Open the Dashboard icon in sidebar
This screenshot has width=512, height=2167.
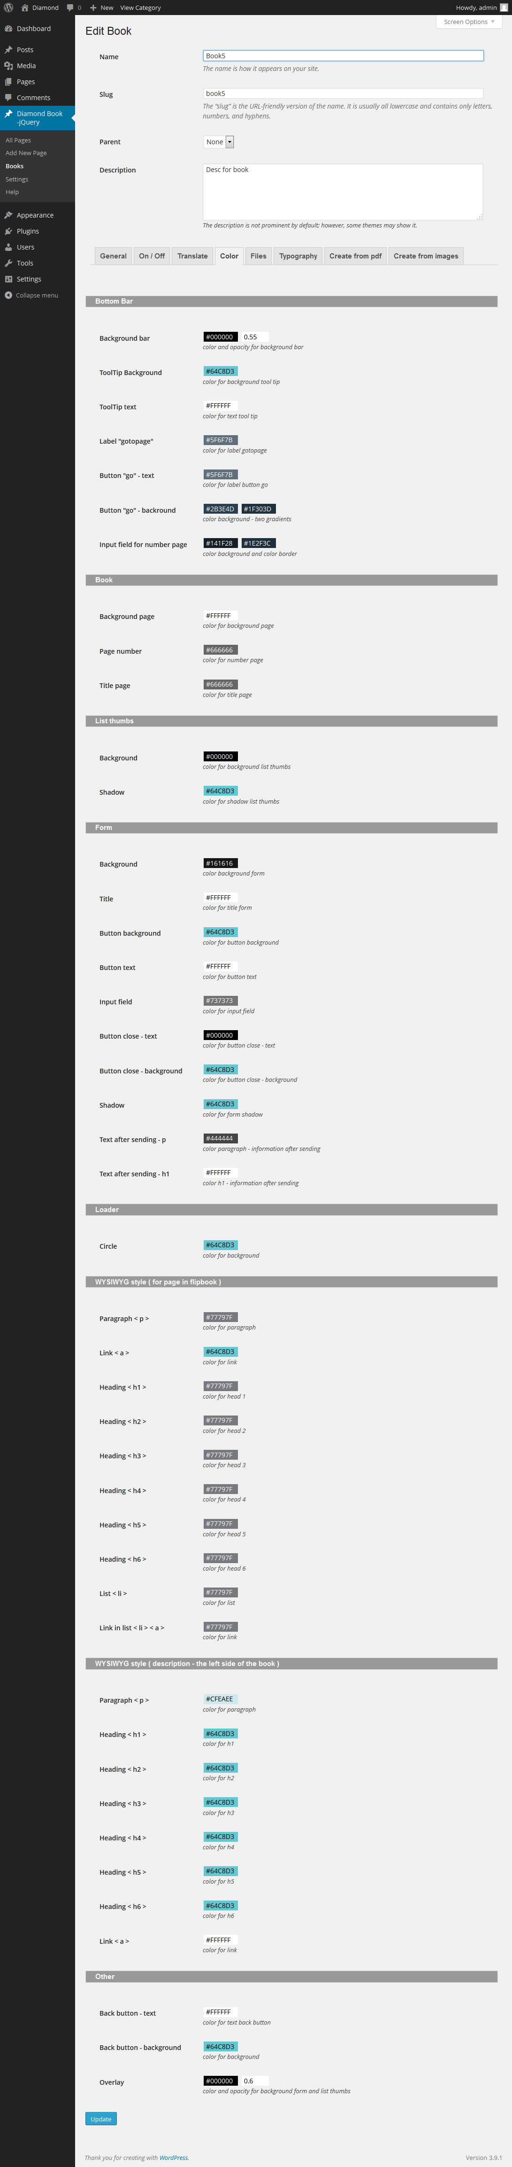[x=8, y=29]
